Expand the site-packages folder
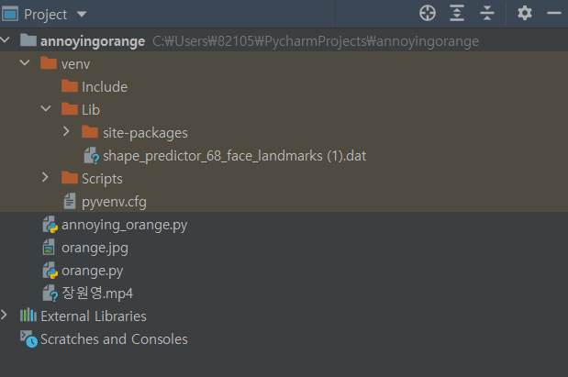568x377 pixels. [66, 133]
